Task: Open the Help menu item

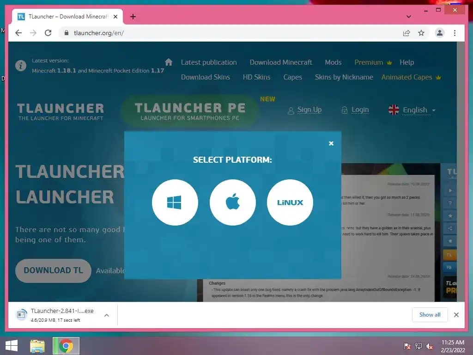Action: [x=406, y=62]
